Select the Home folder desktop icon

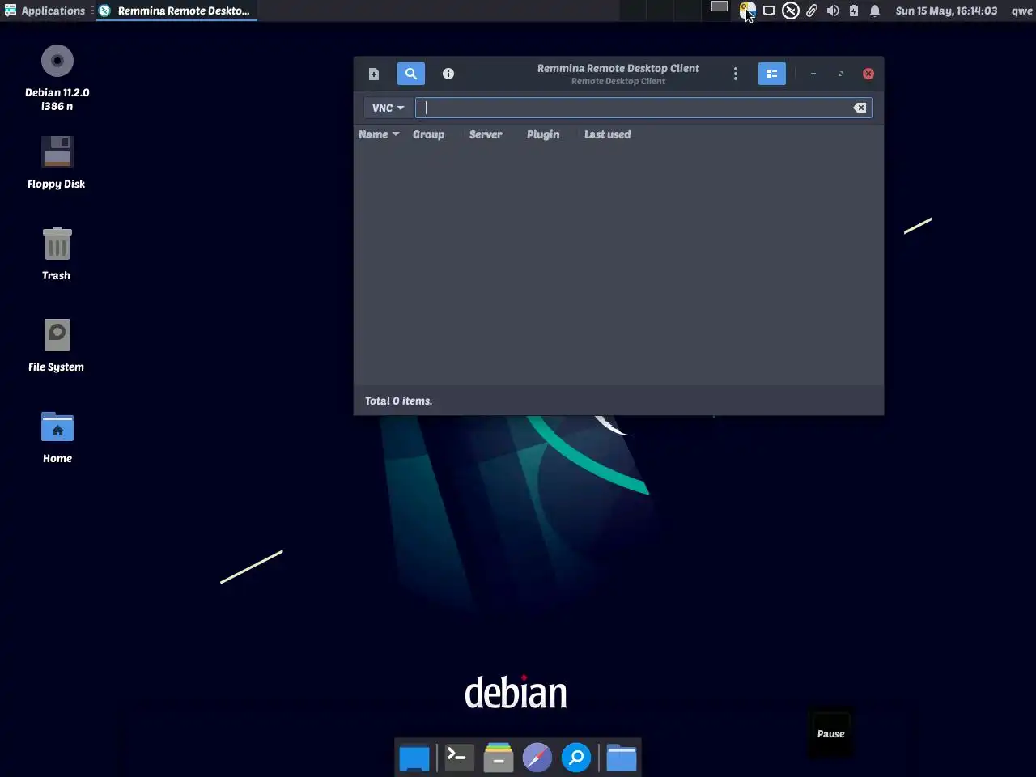57,437
